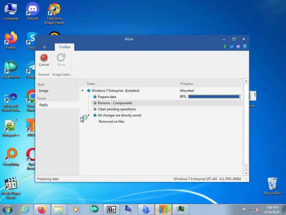Open the Supermium desktop shortcut

11,70
